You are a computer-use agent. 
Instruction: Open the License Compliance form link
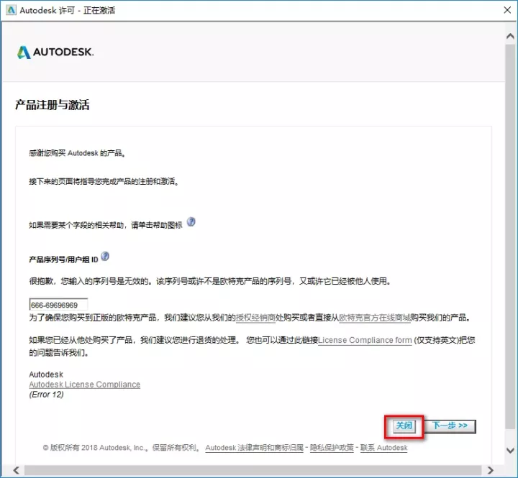pos(365,341)
